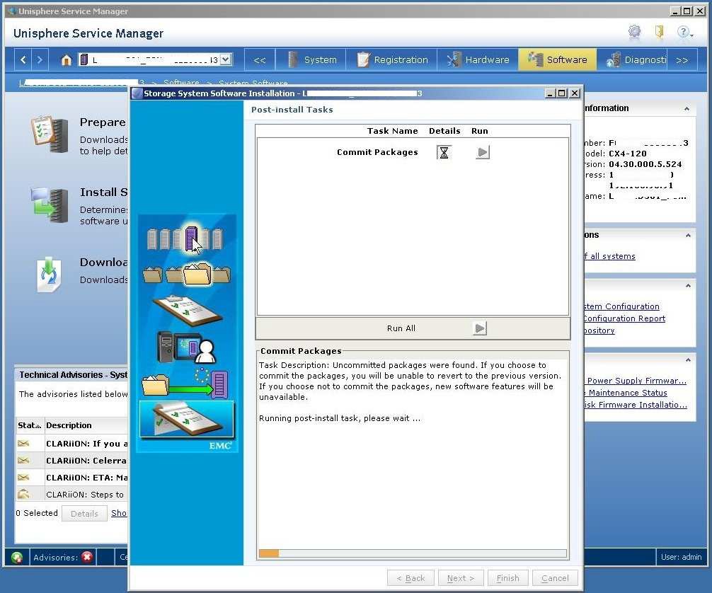
Task: Click the Finish button
Action: click(507, 578)
